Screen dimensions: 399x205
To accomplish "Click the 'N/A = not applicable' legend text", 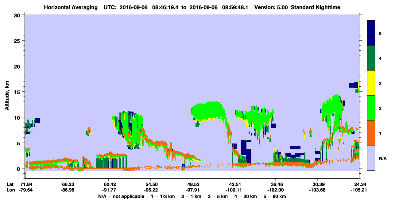I will pyautogui.click(x=121, y=196).
